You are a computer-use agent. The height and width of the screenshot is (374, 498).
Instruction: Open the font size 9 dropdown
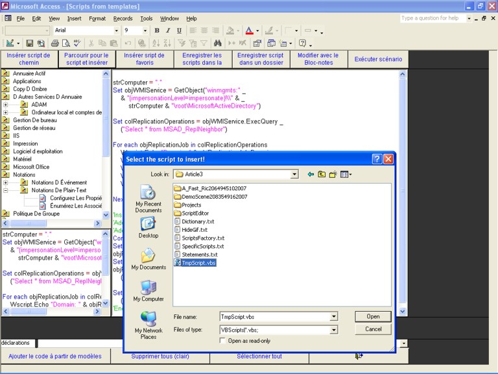pos(145,31)
